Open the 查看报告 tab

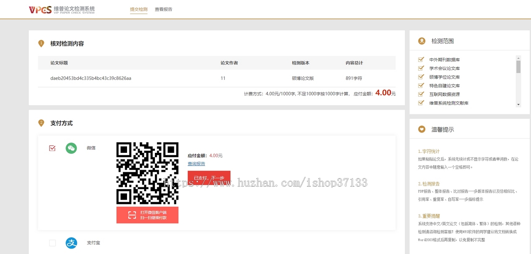pos(163,9)
